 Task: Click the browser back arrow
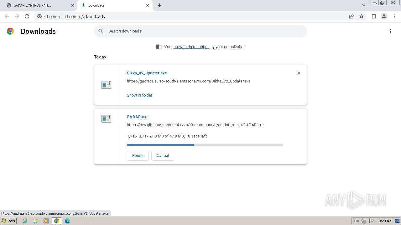coord(7,16)
